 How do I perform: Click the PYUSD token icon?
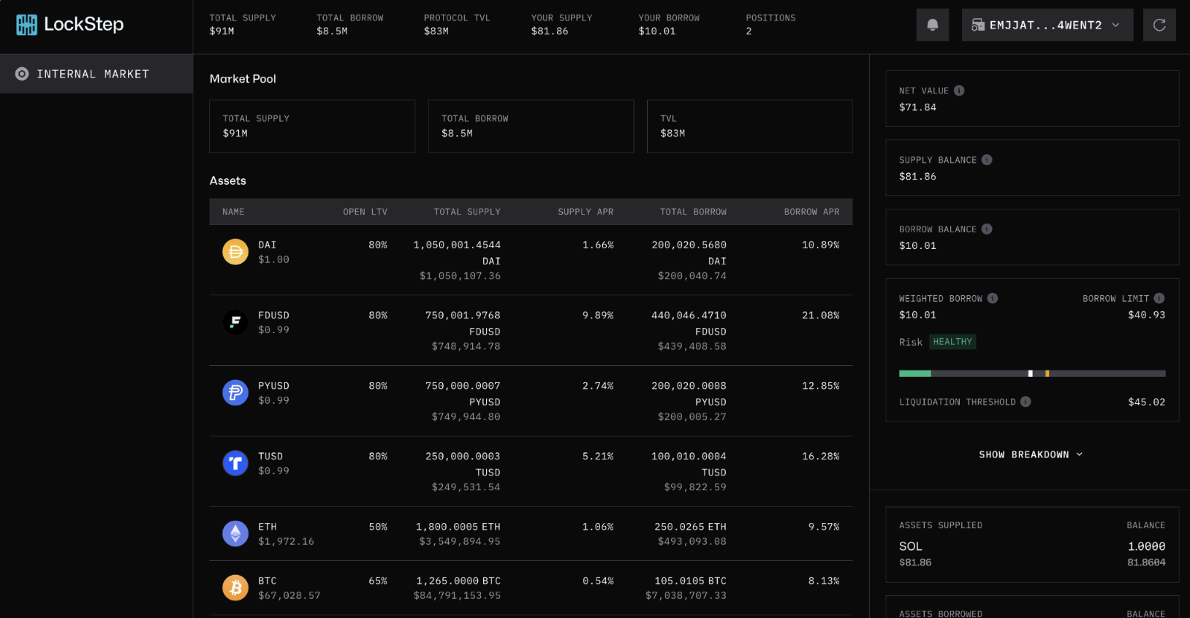click(235, 393)
